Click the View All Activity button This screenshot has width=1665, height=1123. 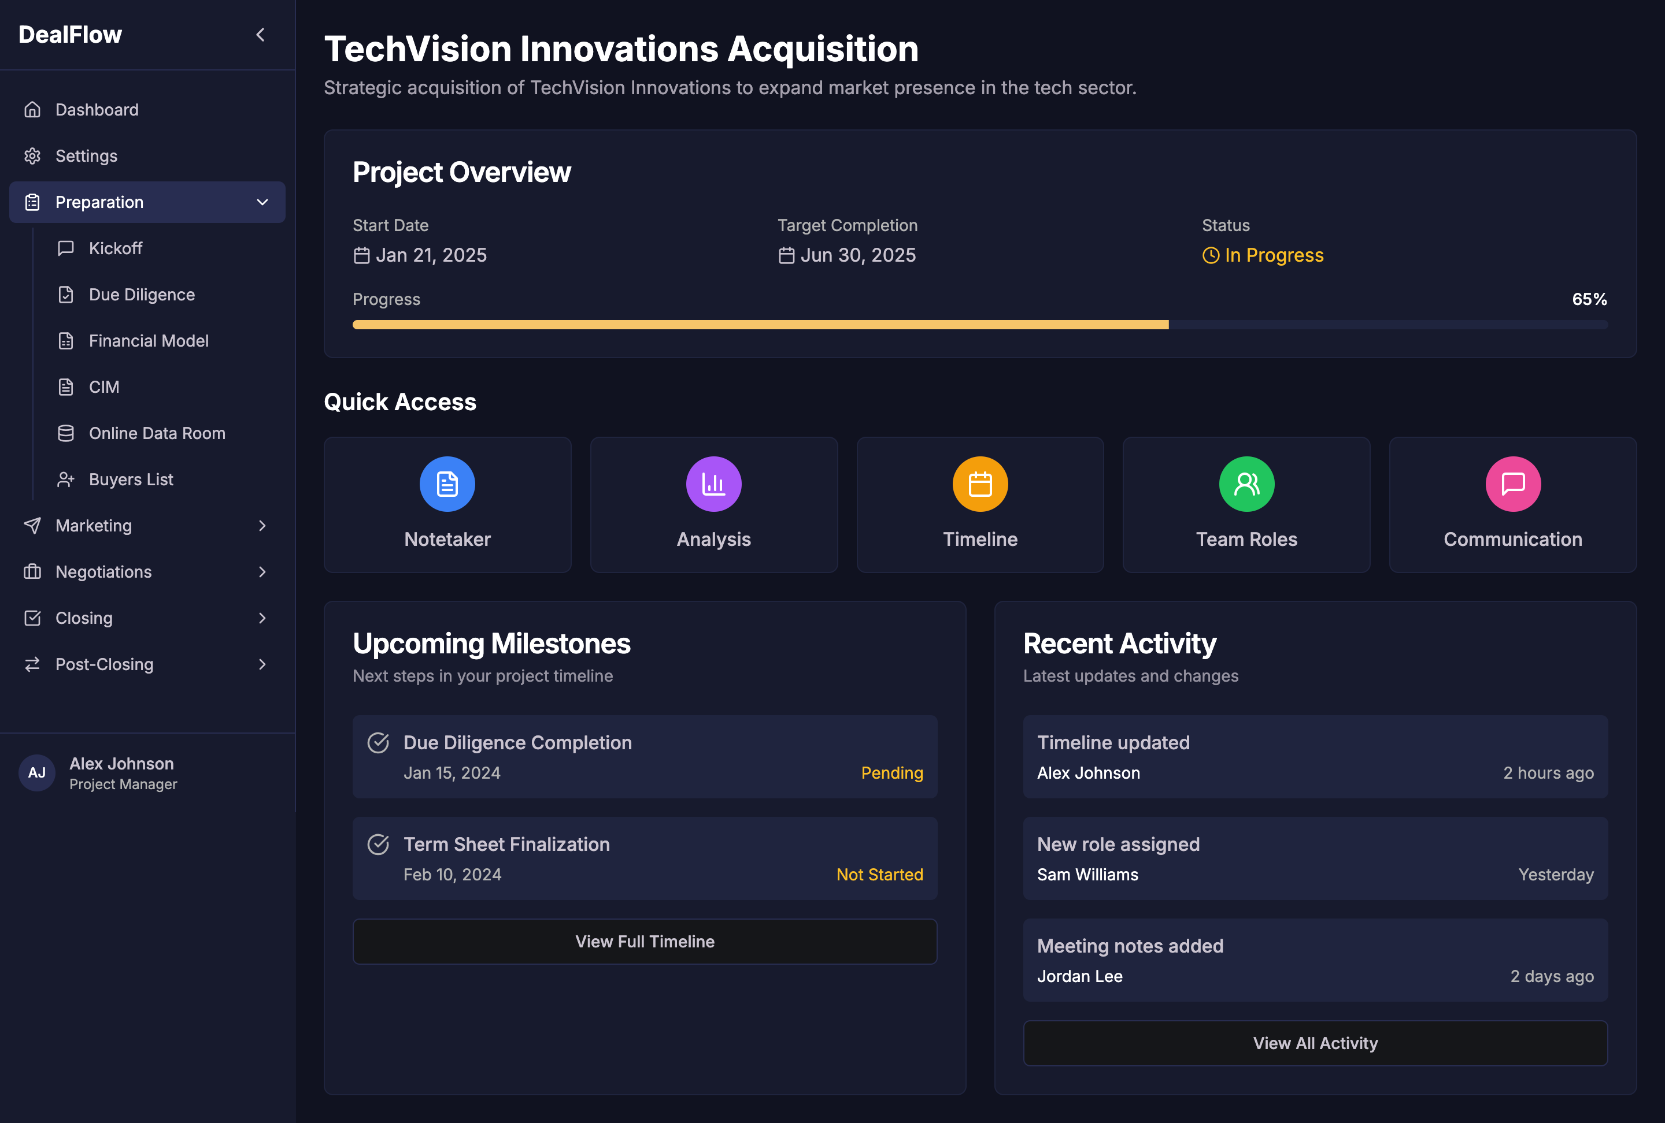coord(1315,1043)
